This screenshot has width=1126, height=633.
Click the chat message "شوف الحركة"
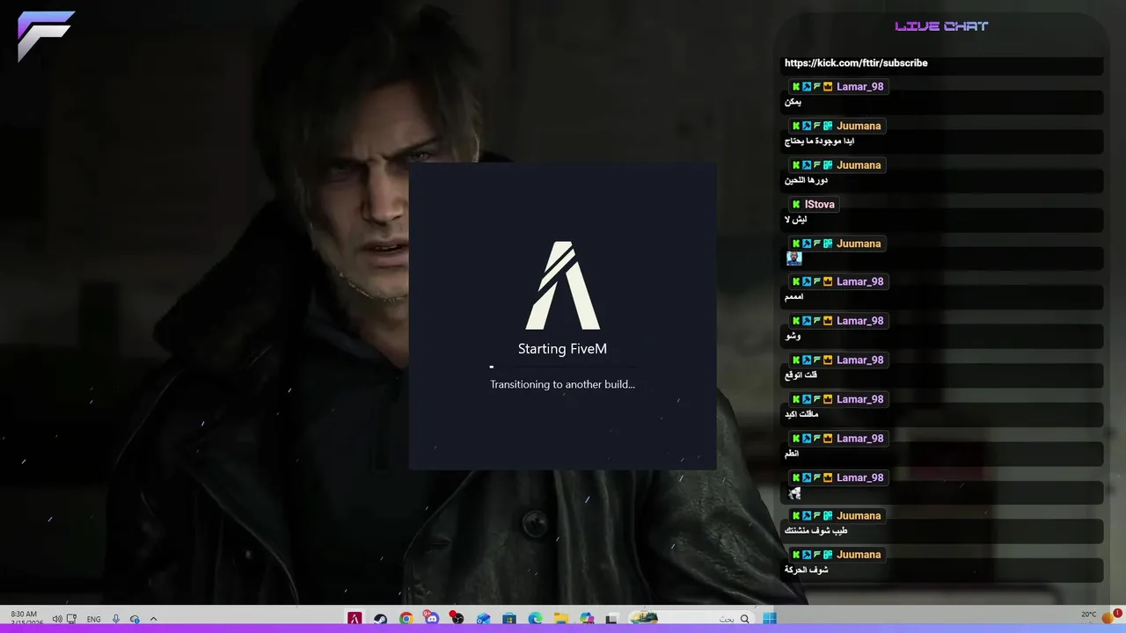(x=806, y=570)
